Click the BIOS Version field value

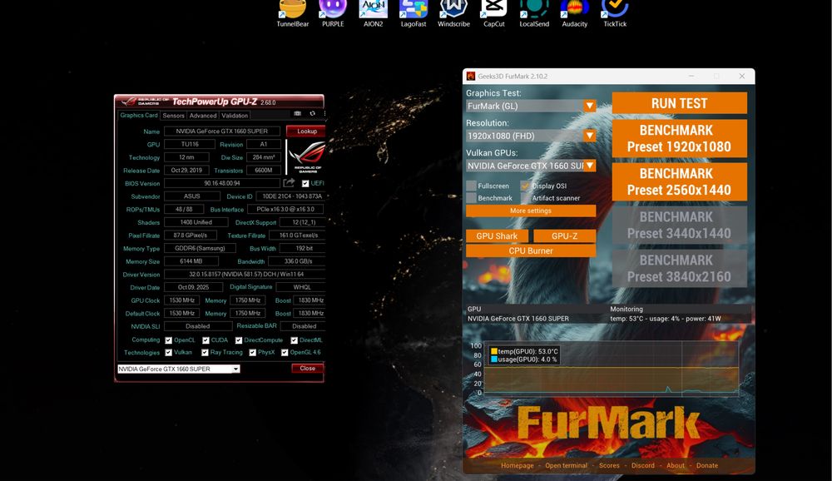click(x=222, y=183)
